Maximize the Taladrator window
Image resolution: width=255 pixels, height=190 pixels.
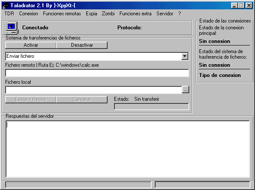(x=241, y=6)
